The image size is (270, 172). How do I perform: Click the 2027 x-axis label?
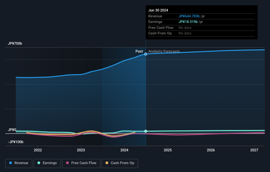tap(254, 150)
